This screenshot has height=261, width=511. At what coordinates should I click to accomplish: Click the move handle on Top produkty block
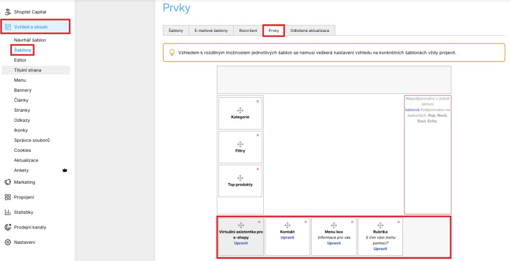pyautogui.click(x=240, y=178)
